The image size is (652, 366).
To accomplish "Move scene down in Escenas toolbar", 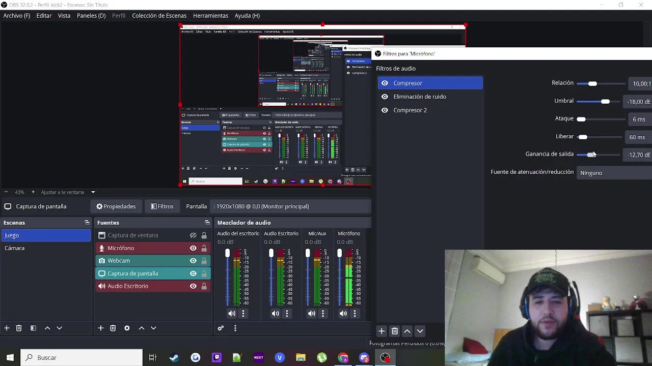I will click(59, 328).
